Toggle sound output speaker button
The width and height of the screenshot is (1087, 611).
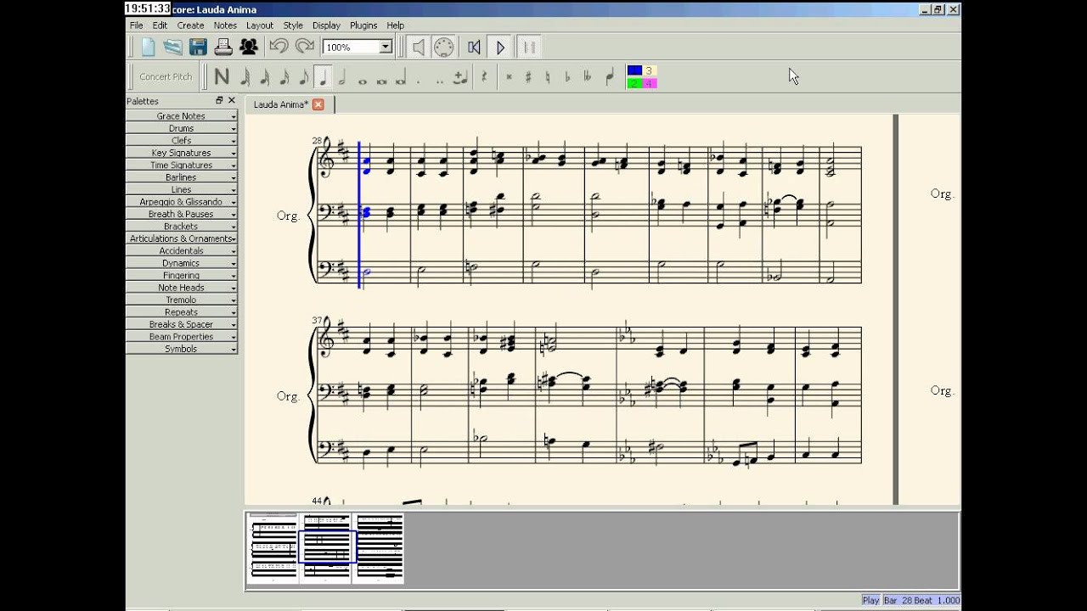418,48
